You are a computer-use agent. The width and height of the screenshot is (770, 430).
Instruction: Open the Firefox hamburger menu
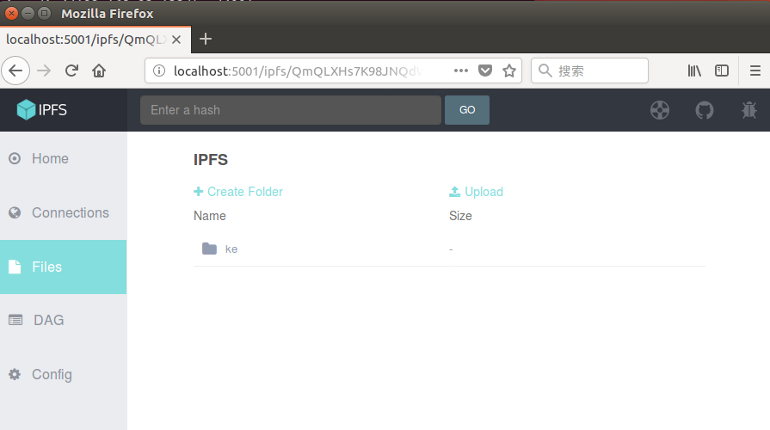click(x=755, y=71)
